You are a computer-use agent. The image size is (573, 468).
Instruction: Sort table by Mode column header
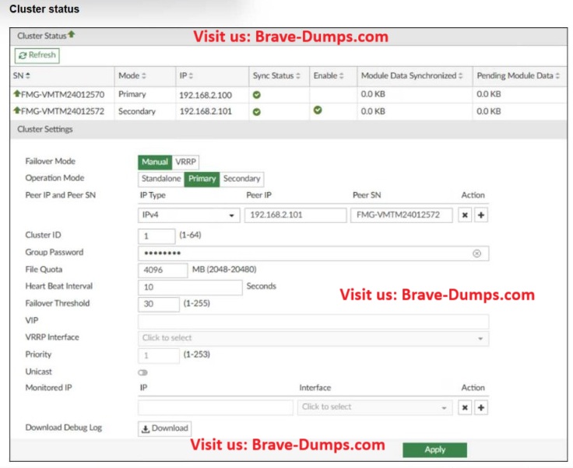coord(132,75)
